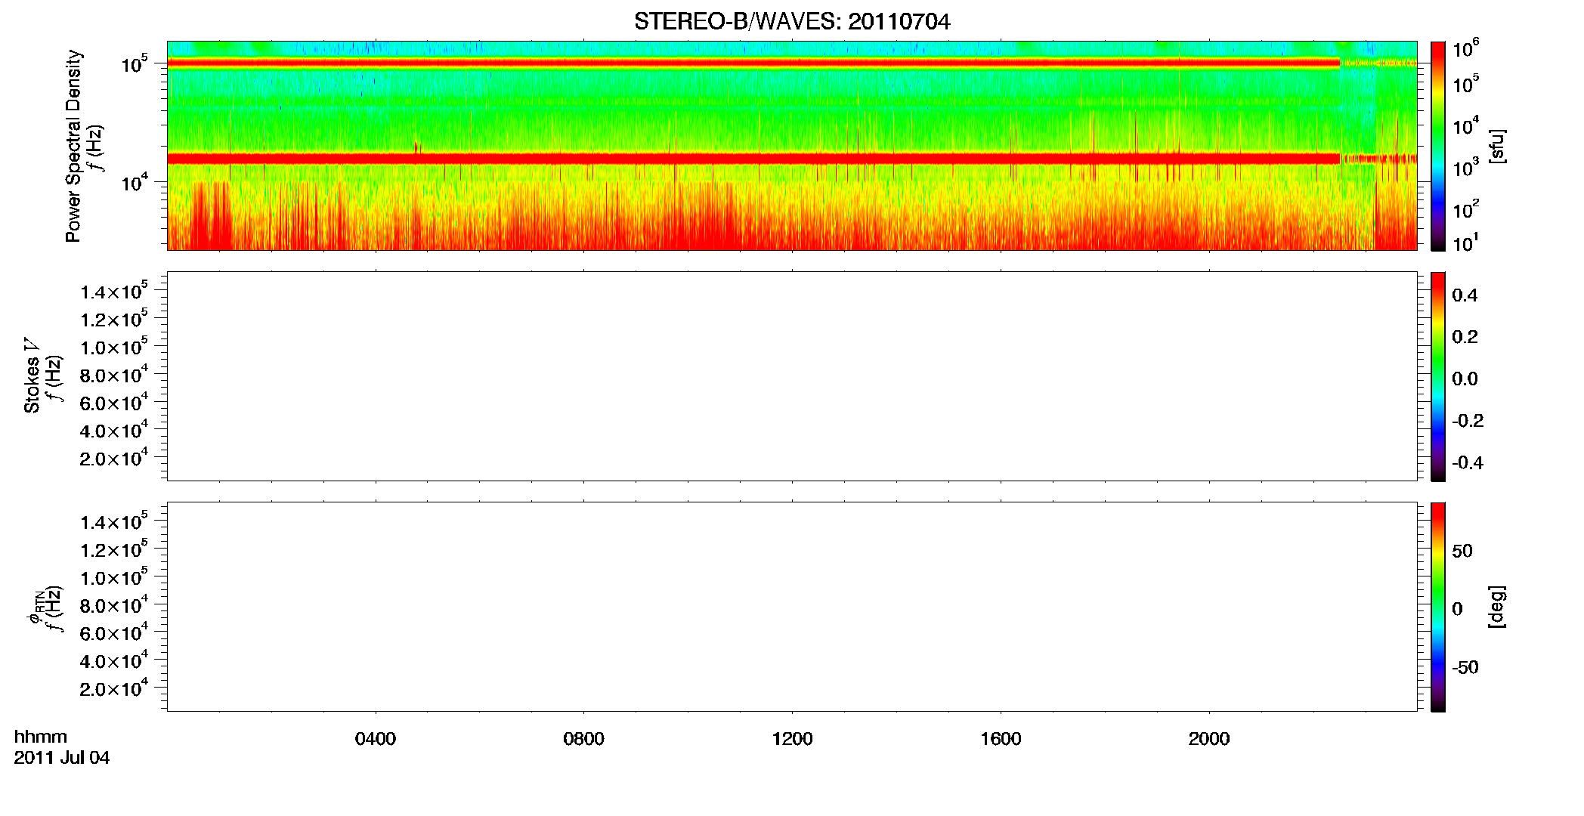Screen dimensions: 1584x816
Task: Click the 50 label on degree colorbar
Action: pyautogui.click(x=1462, y=551)
